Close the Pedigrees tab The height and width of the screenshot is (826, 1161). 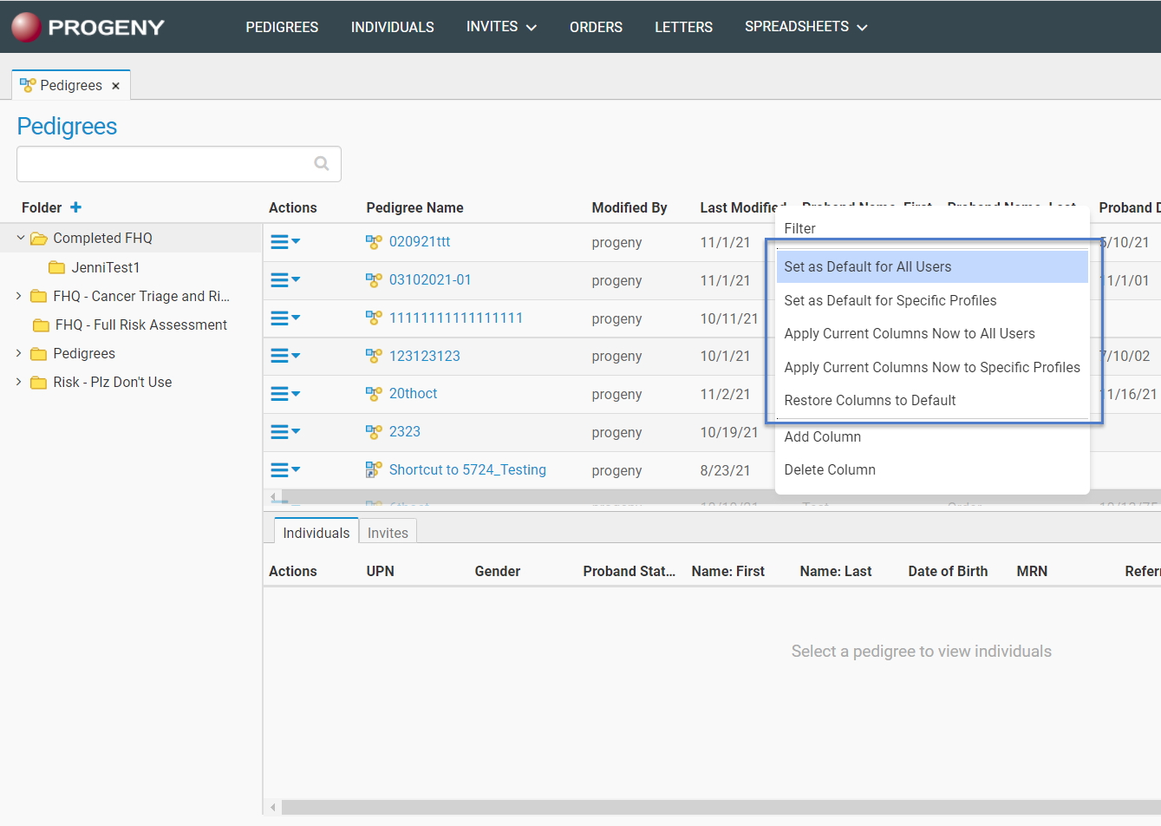[x=115, y=86]
